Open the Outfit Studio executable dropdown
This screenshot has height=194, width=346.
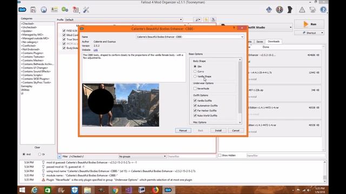click(x=290, y=27)
